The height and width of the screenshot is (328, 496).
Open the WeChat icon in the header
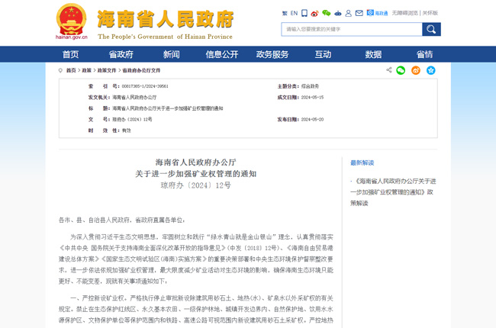point(327,13)
